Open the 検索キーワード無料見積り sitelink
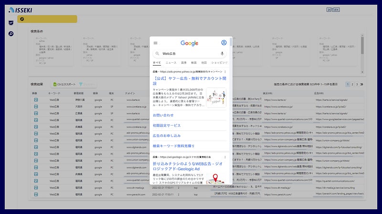The image size is (382, 214). click(x=173, y=146)
